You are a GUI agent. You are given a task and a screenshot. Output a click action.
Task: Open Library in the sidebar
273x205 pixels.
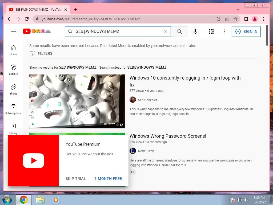[x=13, y=129]
